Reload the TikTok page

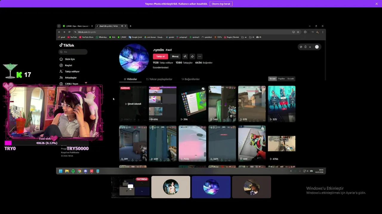(69, 32)
